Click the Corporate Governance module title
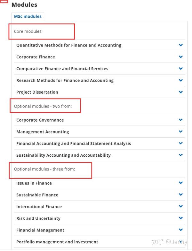The height and width of the screenshot is (251, 192). coord(40,120)
